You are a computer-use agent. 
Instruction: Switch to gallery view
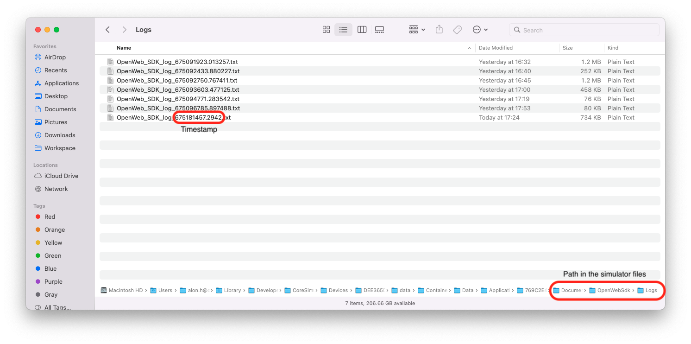tap(380, 30)
